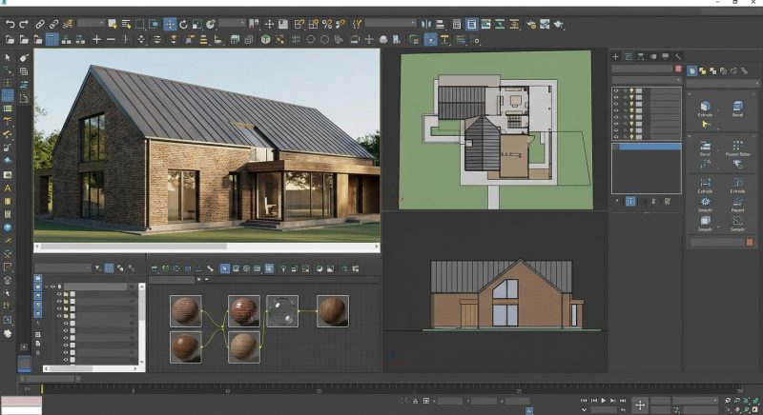The image size is (763, 415).
Task: Click the arrow select tool in left sidebar
Action: coord(8,57)
